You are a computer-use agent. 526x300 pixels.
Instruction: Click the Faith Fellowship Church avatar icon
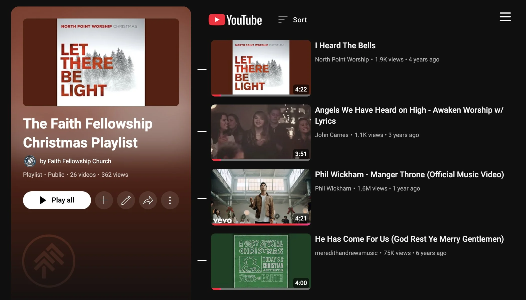click(30, 161)
